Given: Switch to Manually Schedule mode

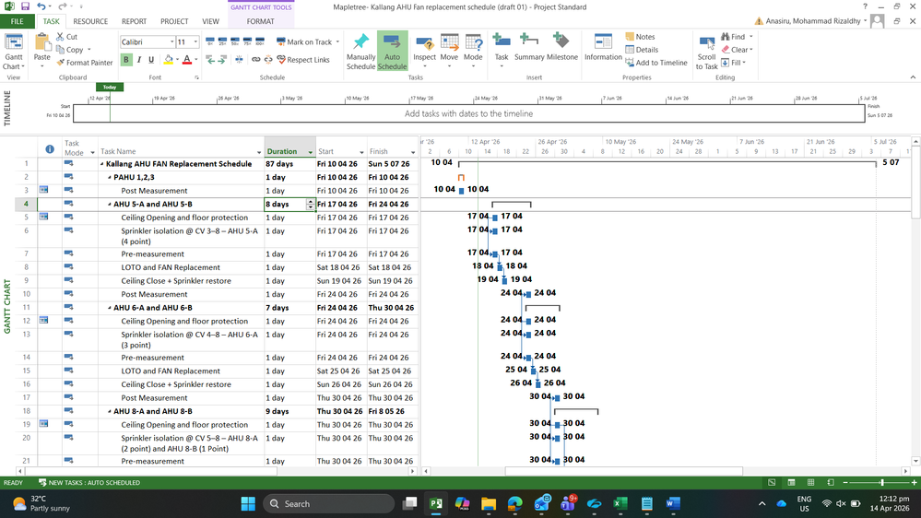Looking at the screenshot, I should pyautogui.click(x=360, y=51).
